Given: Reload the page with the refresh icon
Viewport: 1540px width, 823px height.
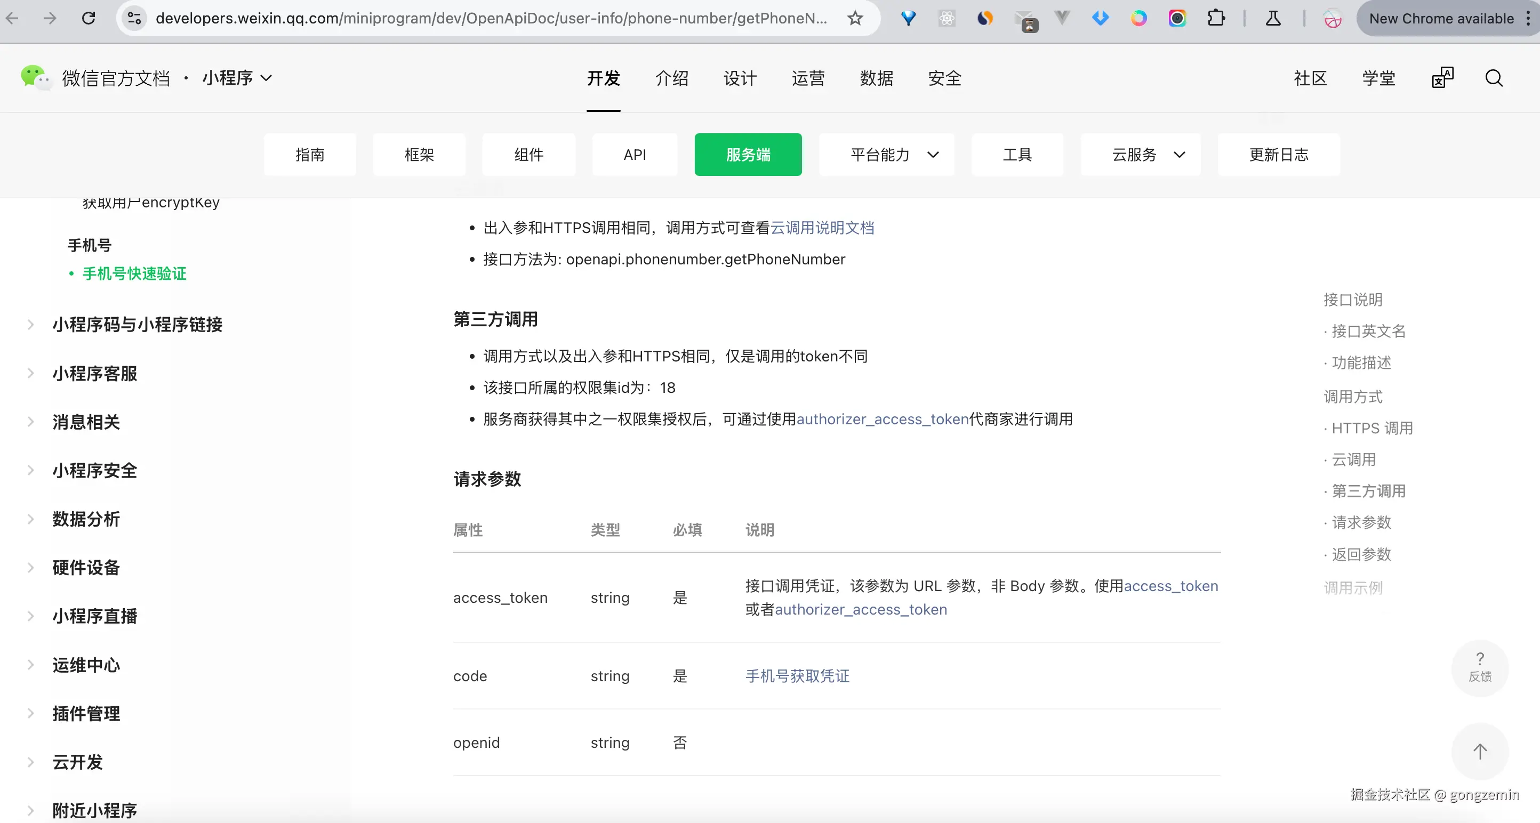Looking at the screenshot, I should click(x=89, y=19).
